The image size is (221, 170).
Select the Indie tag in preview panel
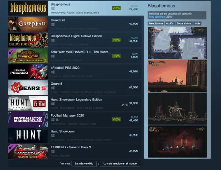(x=197, y=23)
